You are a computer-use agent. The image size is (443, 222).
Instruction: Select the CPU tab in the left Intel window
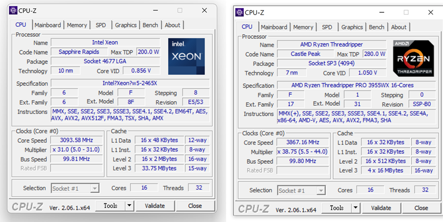tap(21, 25)
